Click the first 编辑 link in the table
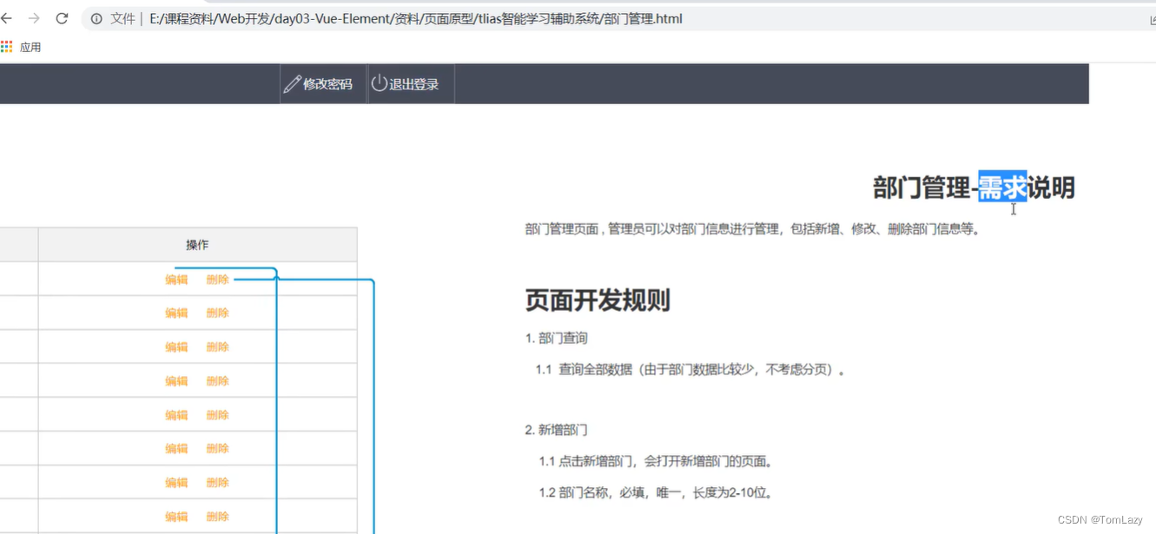The image size is (1156, 534). (175, 279)
